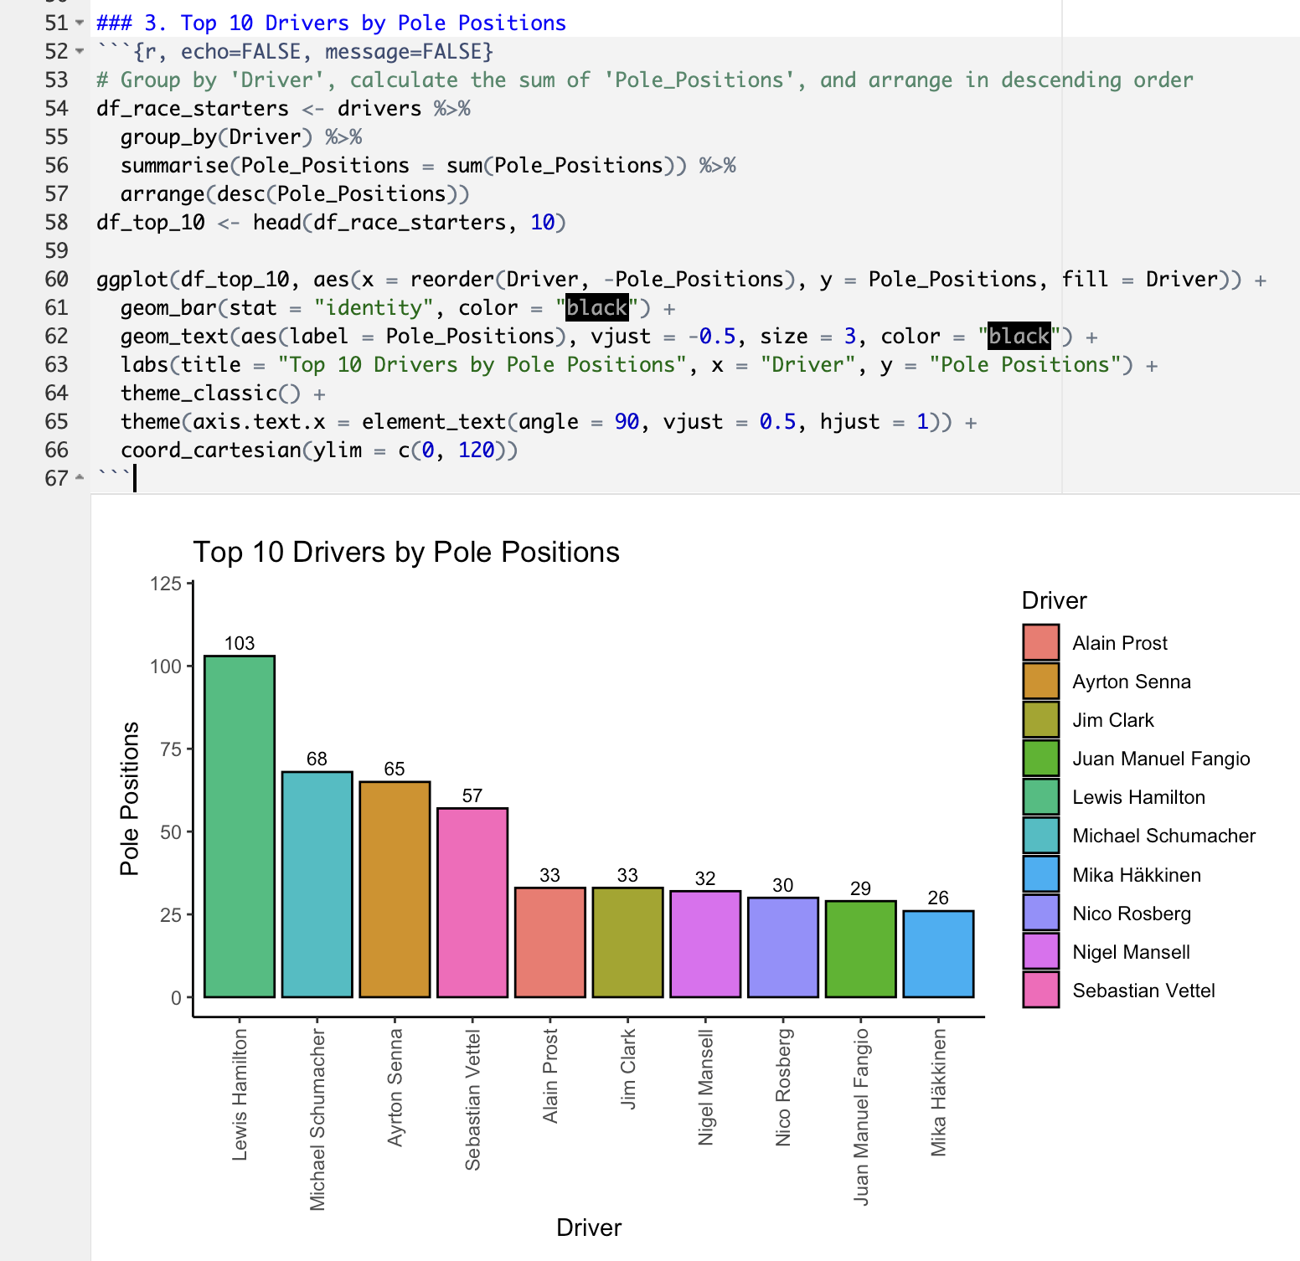Click the Lewis Hamilton bar showing 103

coord(240,826)
